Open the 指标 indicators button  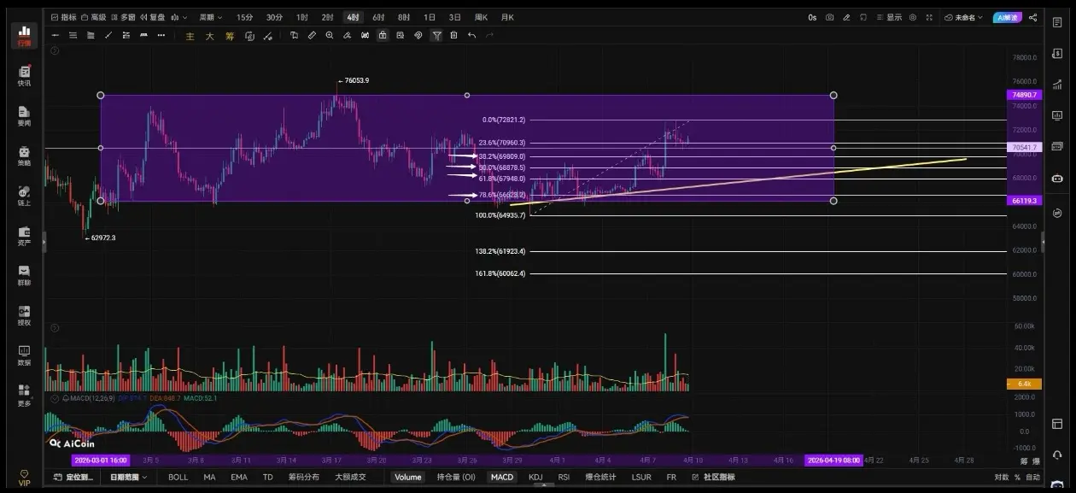(x=63, y=17)
